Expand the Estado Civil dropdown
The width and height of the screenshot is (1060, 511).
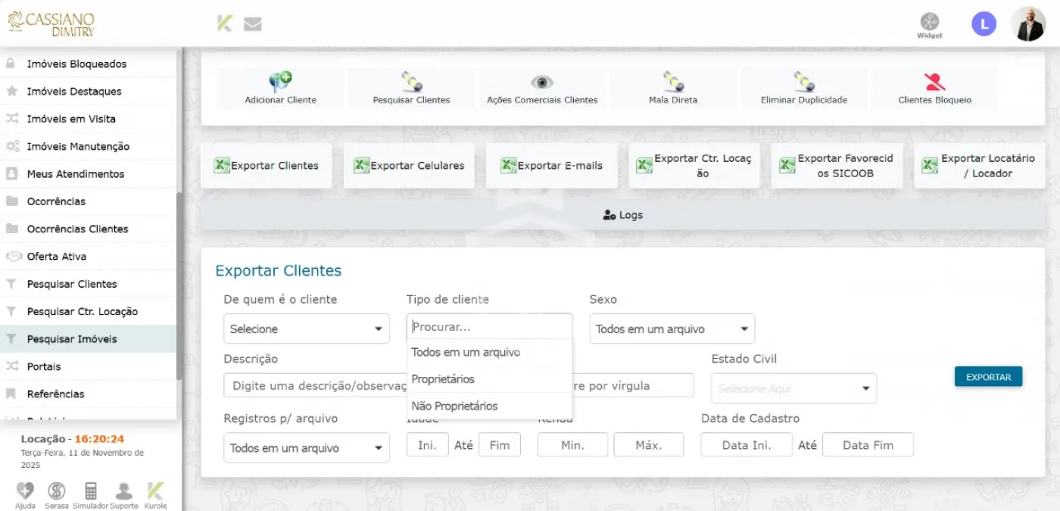(793, 388)
